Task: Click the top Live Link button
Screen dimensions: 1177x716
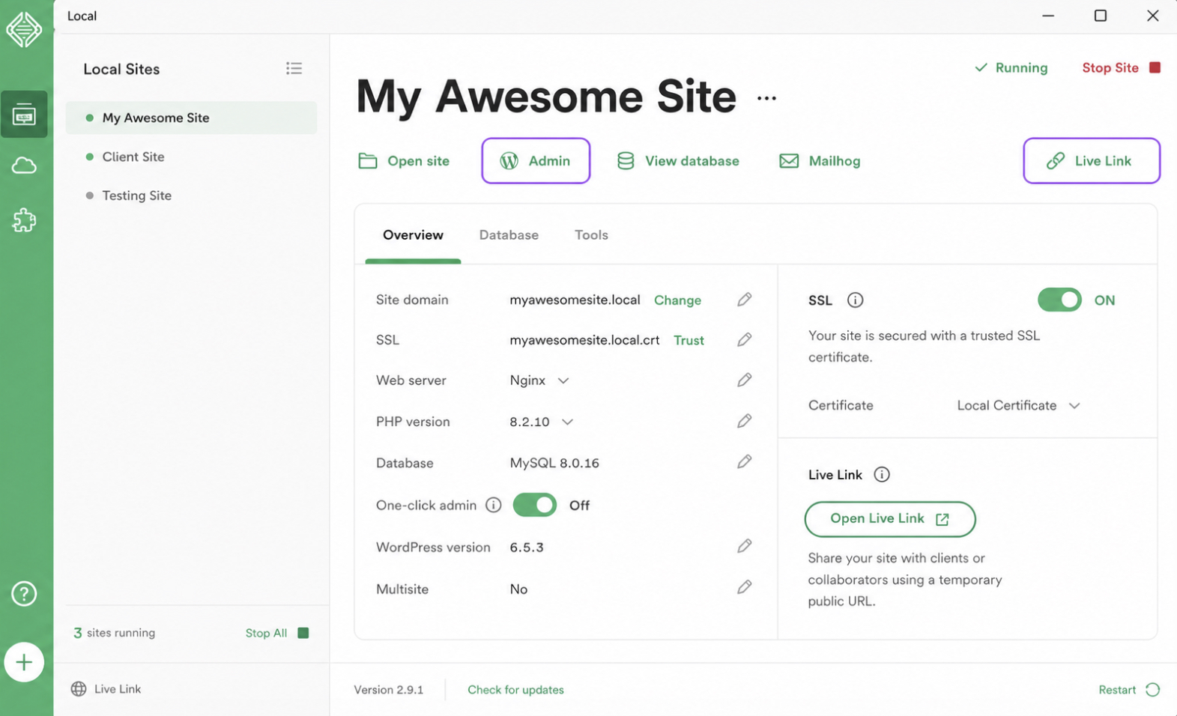Action: pyautogui.click(x=1092, y=160)
